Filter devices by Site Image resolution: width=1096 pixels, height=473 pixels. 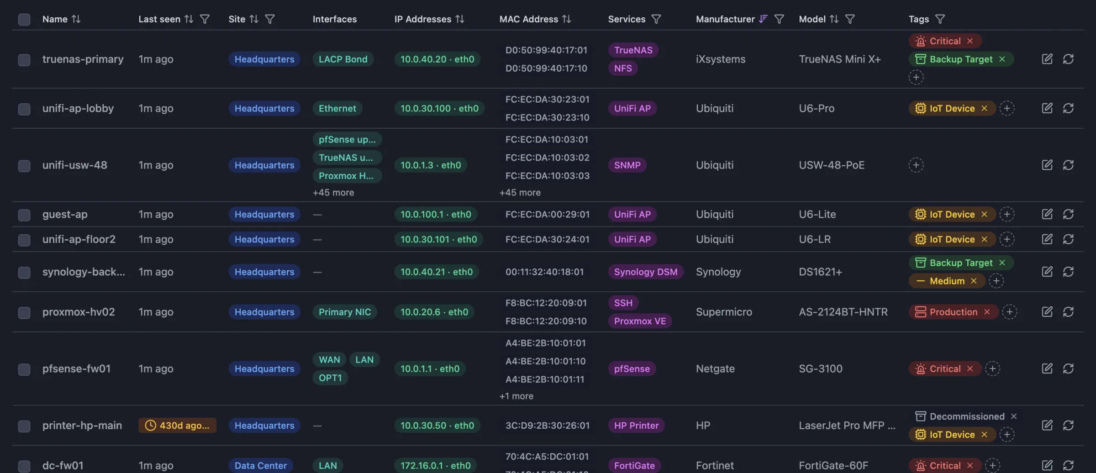(x=270, y=19)
